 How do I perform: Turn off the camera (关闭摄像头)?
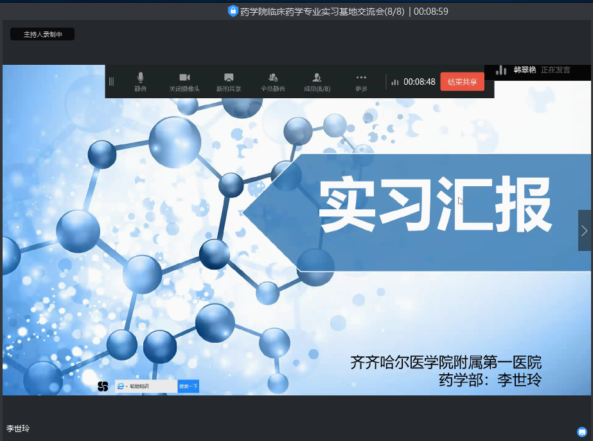[184, 82]
